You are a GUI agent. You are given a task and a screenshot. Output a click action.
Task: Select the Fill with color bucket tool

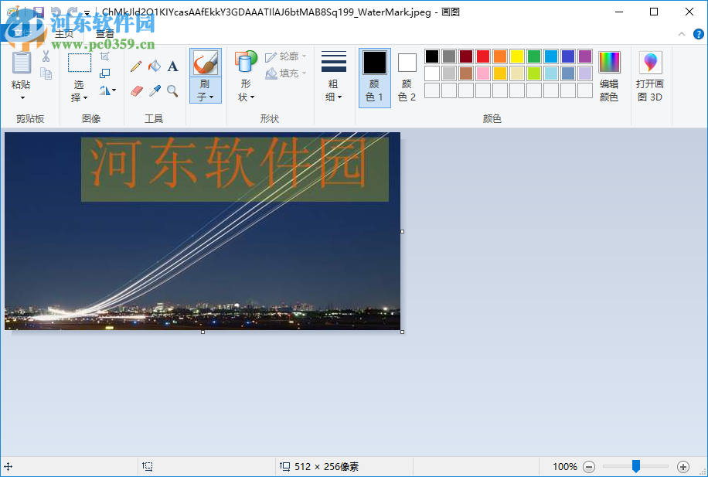click(x=154, y=66)
